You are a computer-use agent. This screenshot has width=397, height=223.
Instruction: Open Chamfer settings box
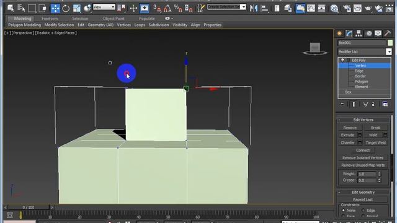pyautogui.click(x=360, y=142)
